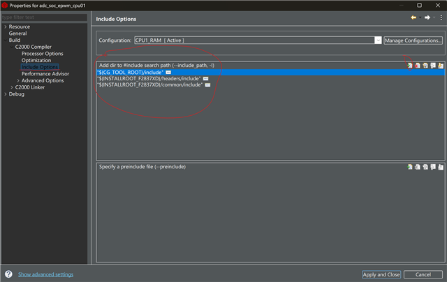Collapse the Build tree node

[x=6, y=40]
